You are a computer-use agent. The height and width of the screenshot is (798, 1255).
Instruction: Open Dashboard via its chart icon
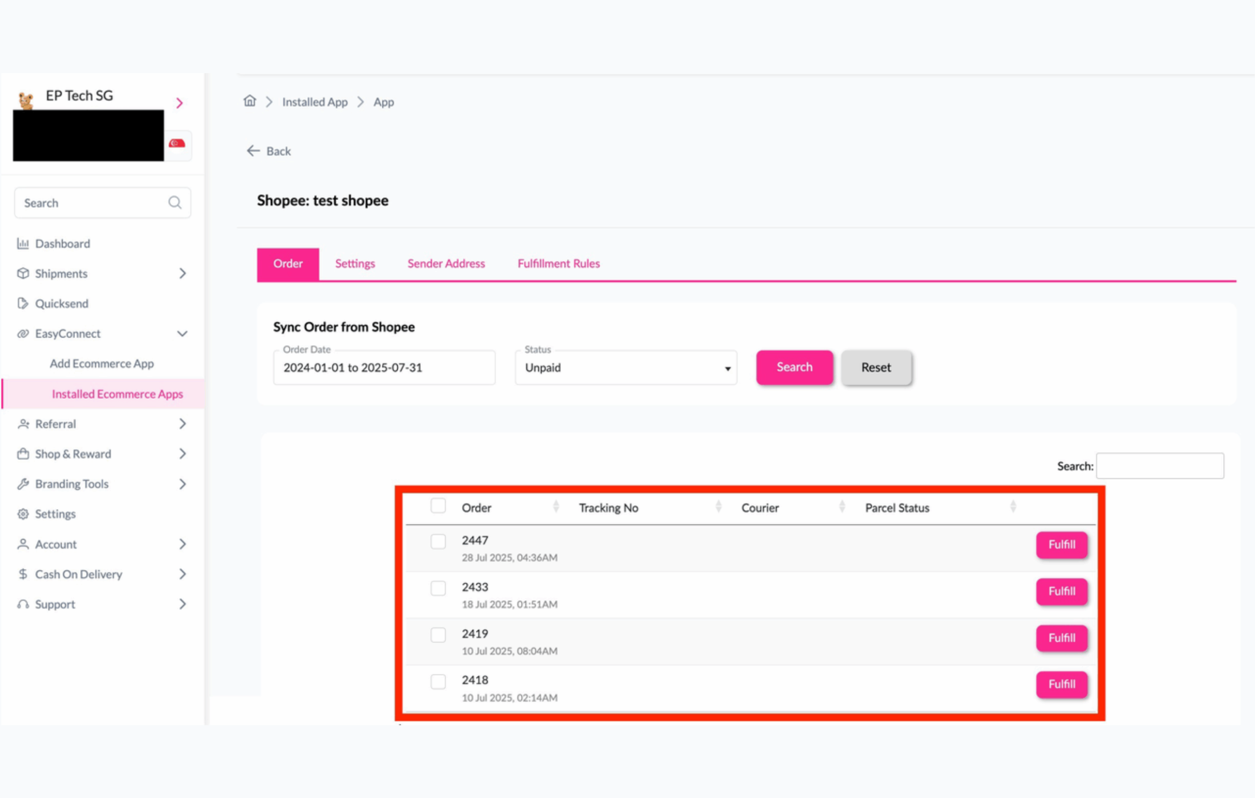pos(23,244)
